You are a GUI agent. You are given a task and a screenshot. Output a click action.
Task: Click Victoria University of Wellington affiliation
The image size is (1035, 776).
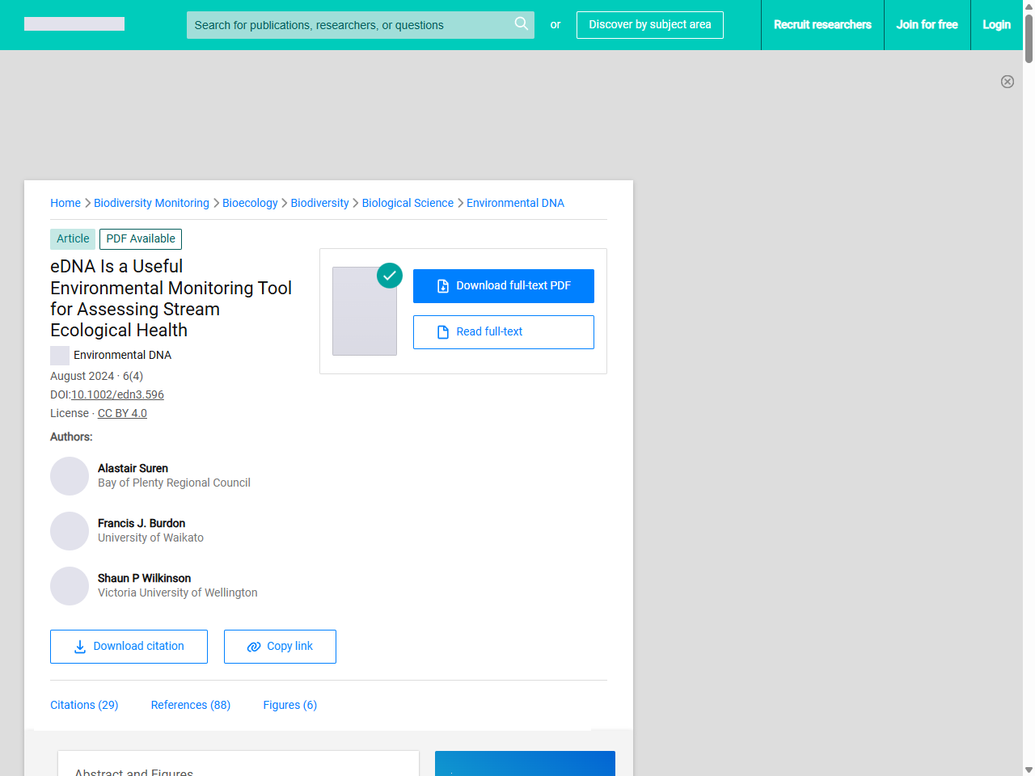tap(178, 593)
